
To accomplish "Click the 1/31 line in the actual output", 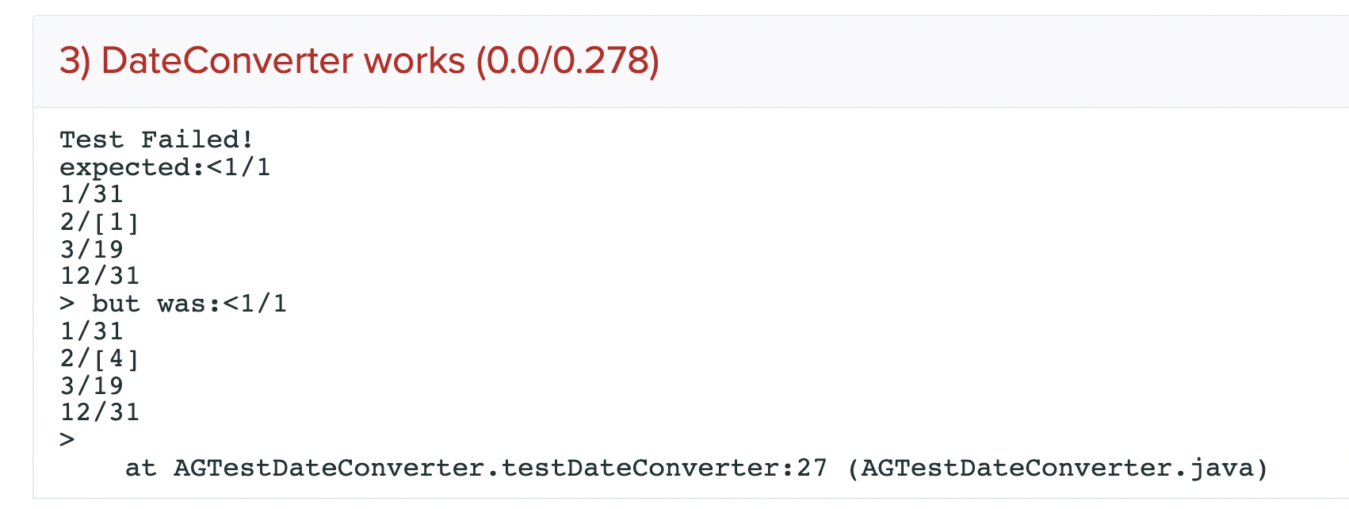I will (x=92, y=331).
